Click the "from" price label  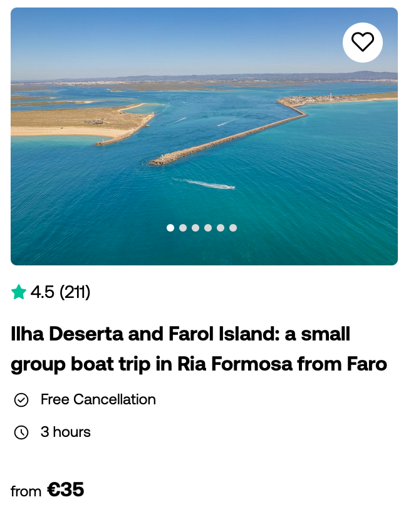[x=26, y=491]
